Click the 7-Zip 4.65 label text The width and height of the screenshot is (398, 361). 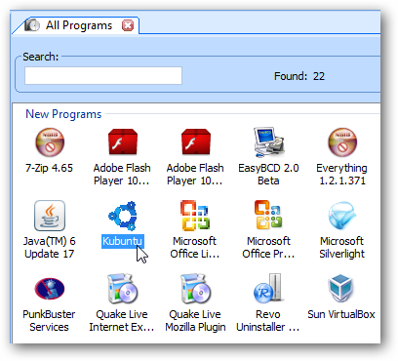click(50, 168)
